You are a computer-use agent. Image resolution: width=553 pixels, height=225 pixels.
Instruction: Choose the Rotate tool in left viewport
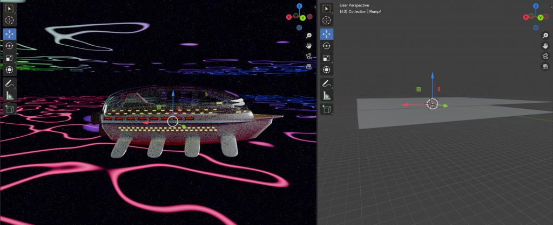(10, 46)
